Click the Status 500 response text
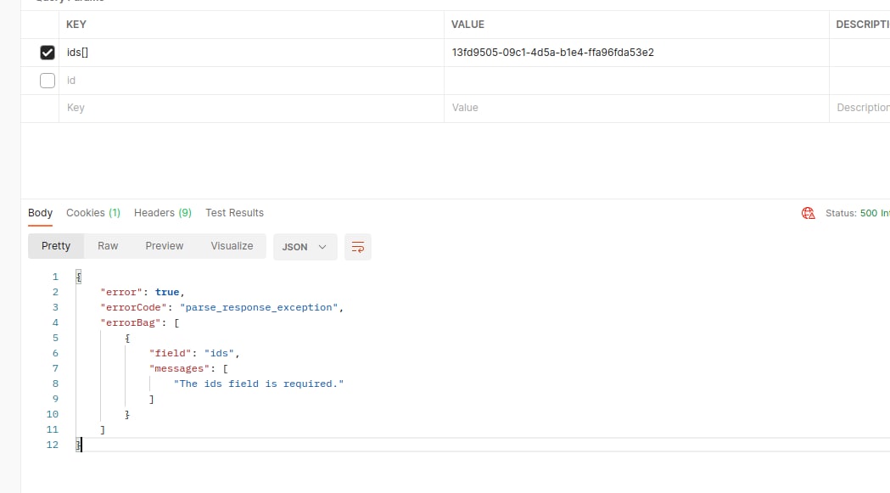 pos(857,213)
